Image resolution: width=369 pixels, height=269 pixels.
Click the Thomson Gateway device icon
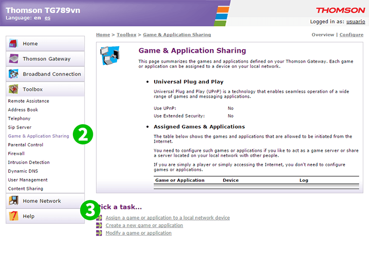click(13, 59)
